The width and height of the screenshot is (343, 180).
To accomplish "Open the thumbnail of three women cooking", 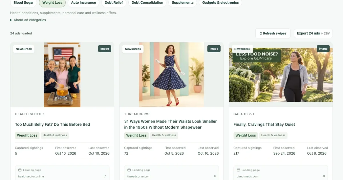I will (62, 75).
